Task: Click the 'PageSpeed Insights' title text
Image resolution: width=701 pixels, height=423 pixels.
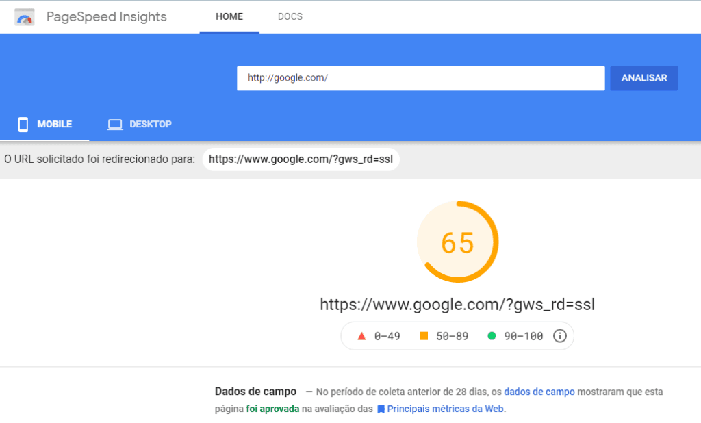Action: click(x=106, y=17)
